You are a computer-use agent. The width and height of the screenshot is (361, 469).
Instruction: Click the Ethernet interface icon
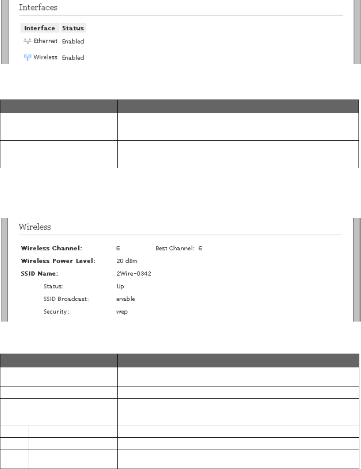(x=27, y=41)
